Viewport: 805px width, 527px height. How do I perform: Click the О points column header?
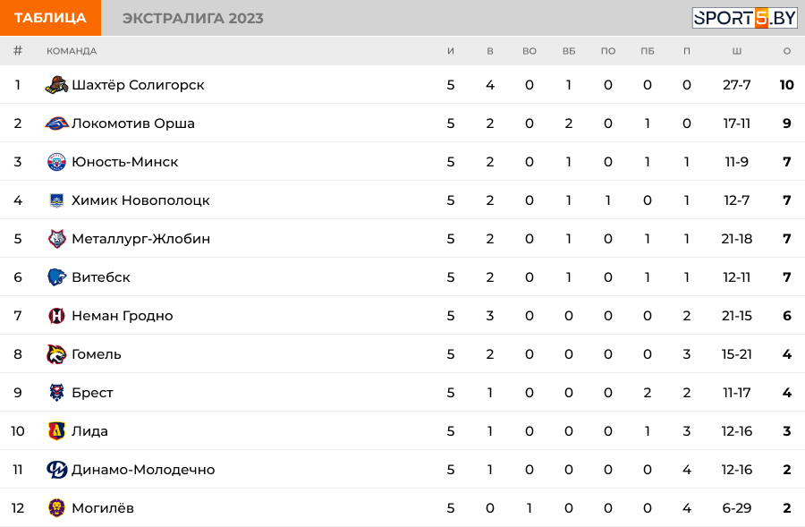(786, 51)
